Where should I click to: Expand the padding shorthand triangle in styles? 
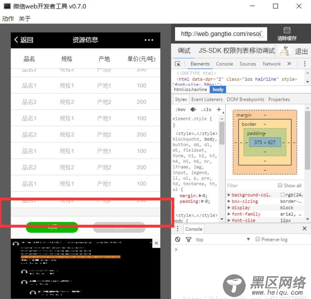click(x=202, y=201)
